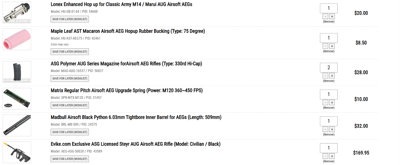
Task: Save Madbull Black Python barrel to wishlist
Action: pos(70,132)
